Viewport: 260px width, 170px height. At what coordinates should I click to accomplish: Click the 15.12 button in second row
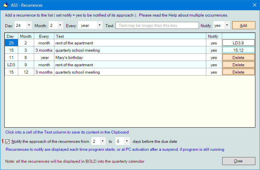pyautogui.click(x=238, y=50)
